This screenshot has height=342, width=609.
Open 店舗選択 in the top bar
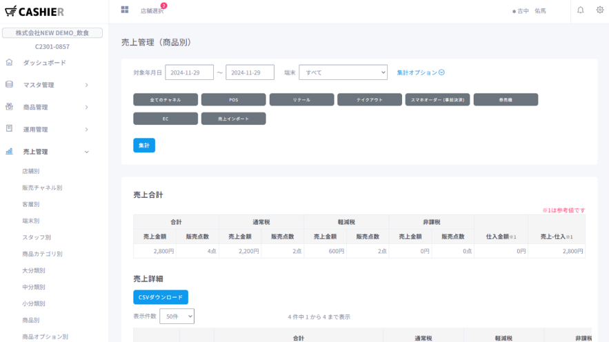click(152, 11)
